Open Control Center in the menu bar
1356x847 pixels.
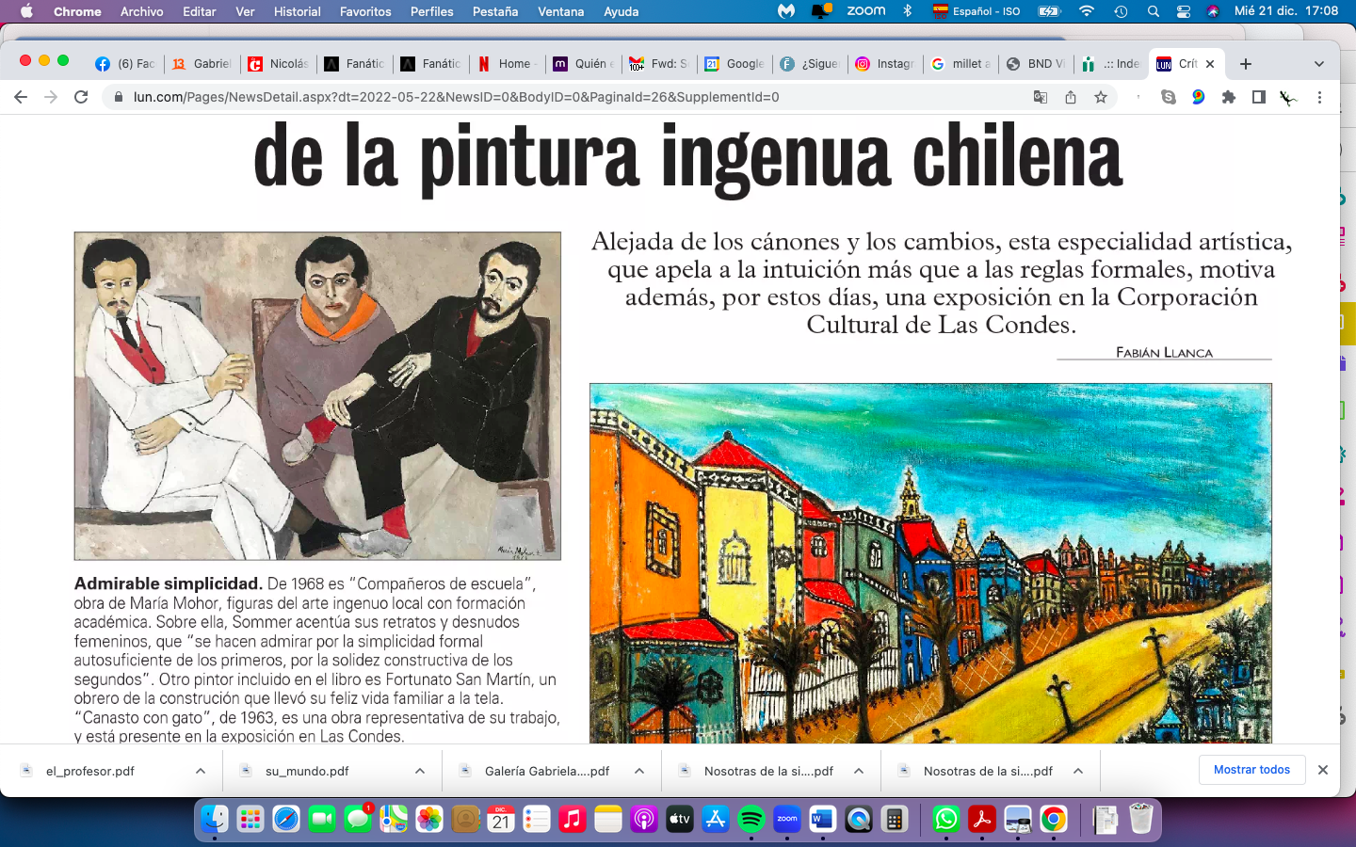(x=1184, y=11)
